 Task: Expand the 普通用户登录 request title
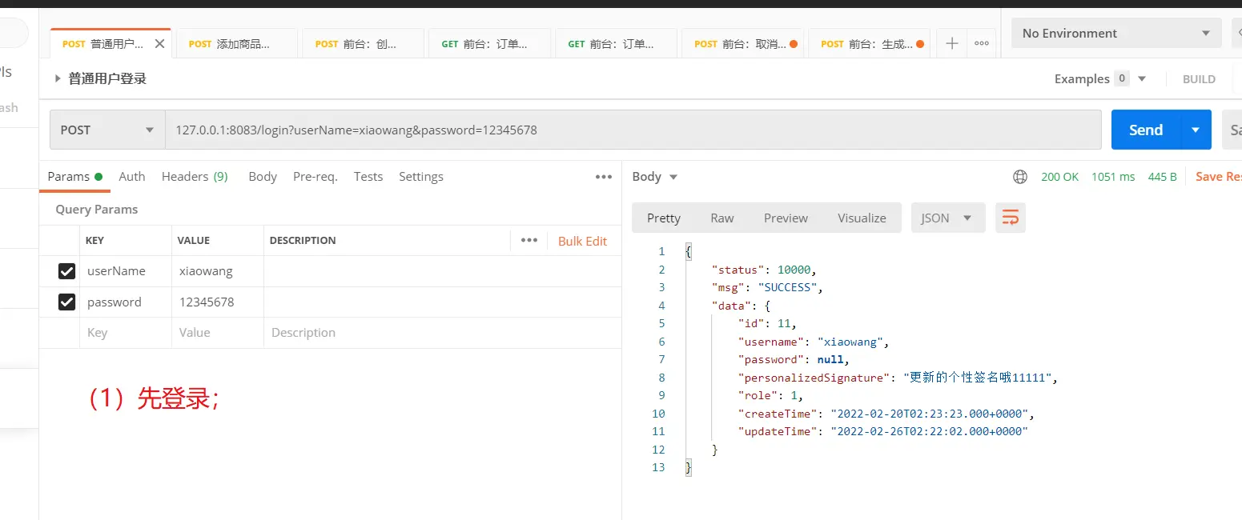click(x=58, y=78)
